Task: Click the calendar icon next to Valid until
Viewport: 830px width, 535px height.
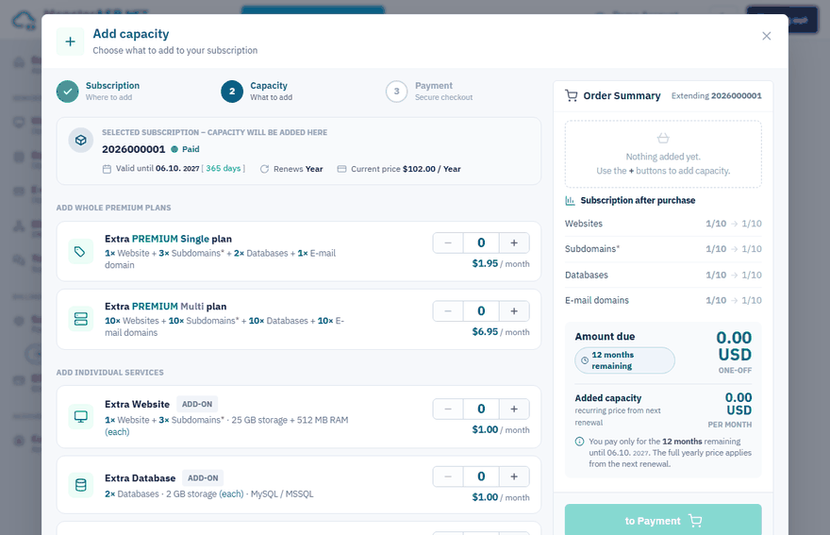Action: pyautogui.click(x=107, y=169)
